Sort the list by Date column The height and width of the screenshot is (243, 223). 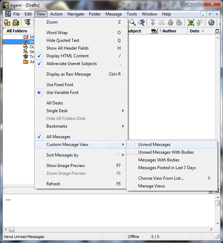pos(197,31)
